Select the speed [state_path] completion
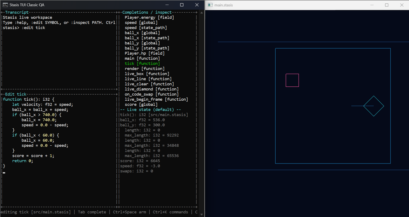409x217 pixels. pyautogui.click(x=146, y=28)
